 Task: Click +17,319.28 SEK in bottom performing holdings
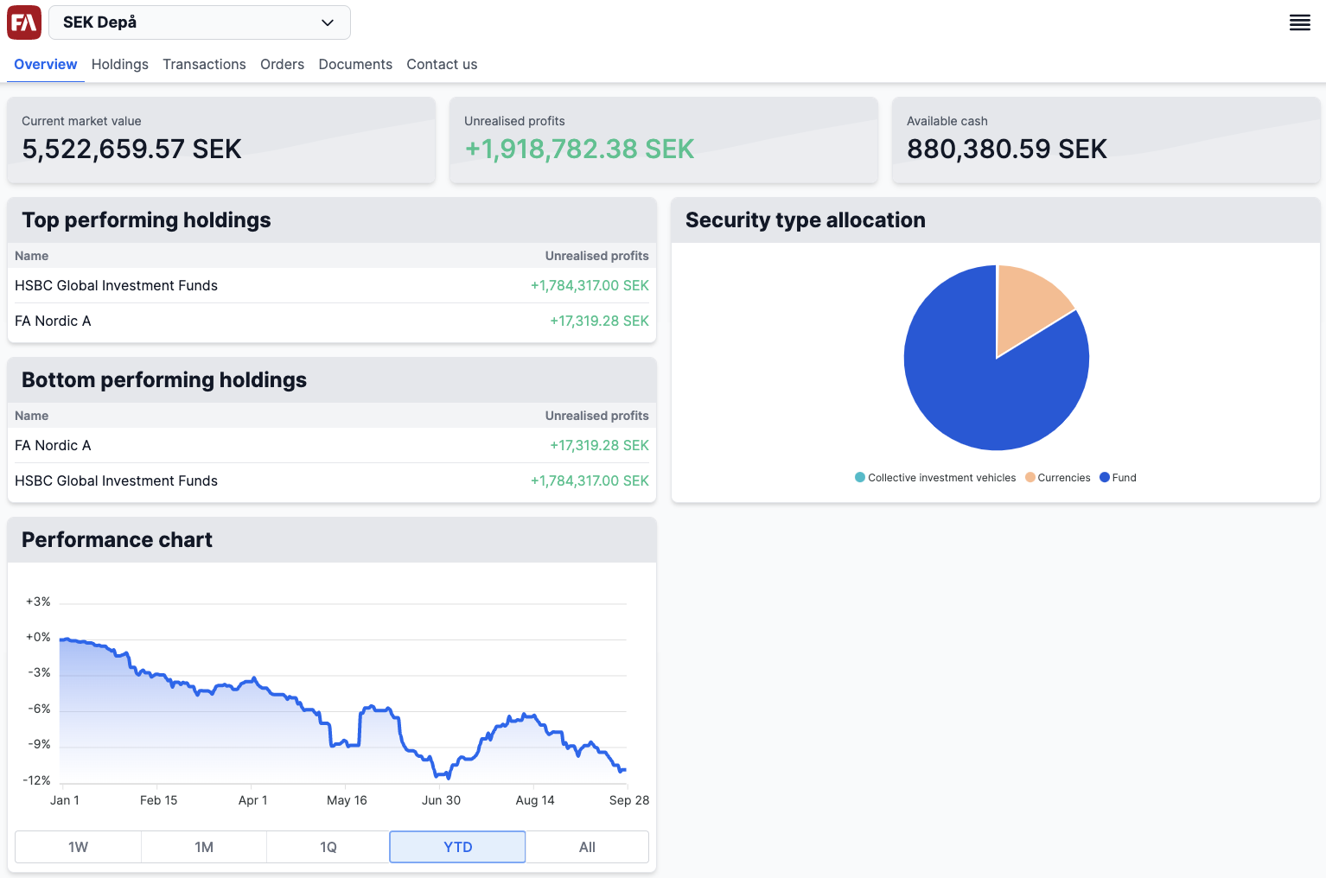[x=599, y=446]
